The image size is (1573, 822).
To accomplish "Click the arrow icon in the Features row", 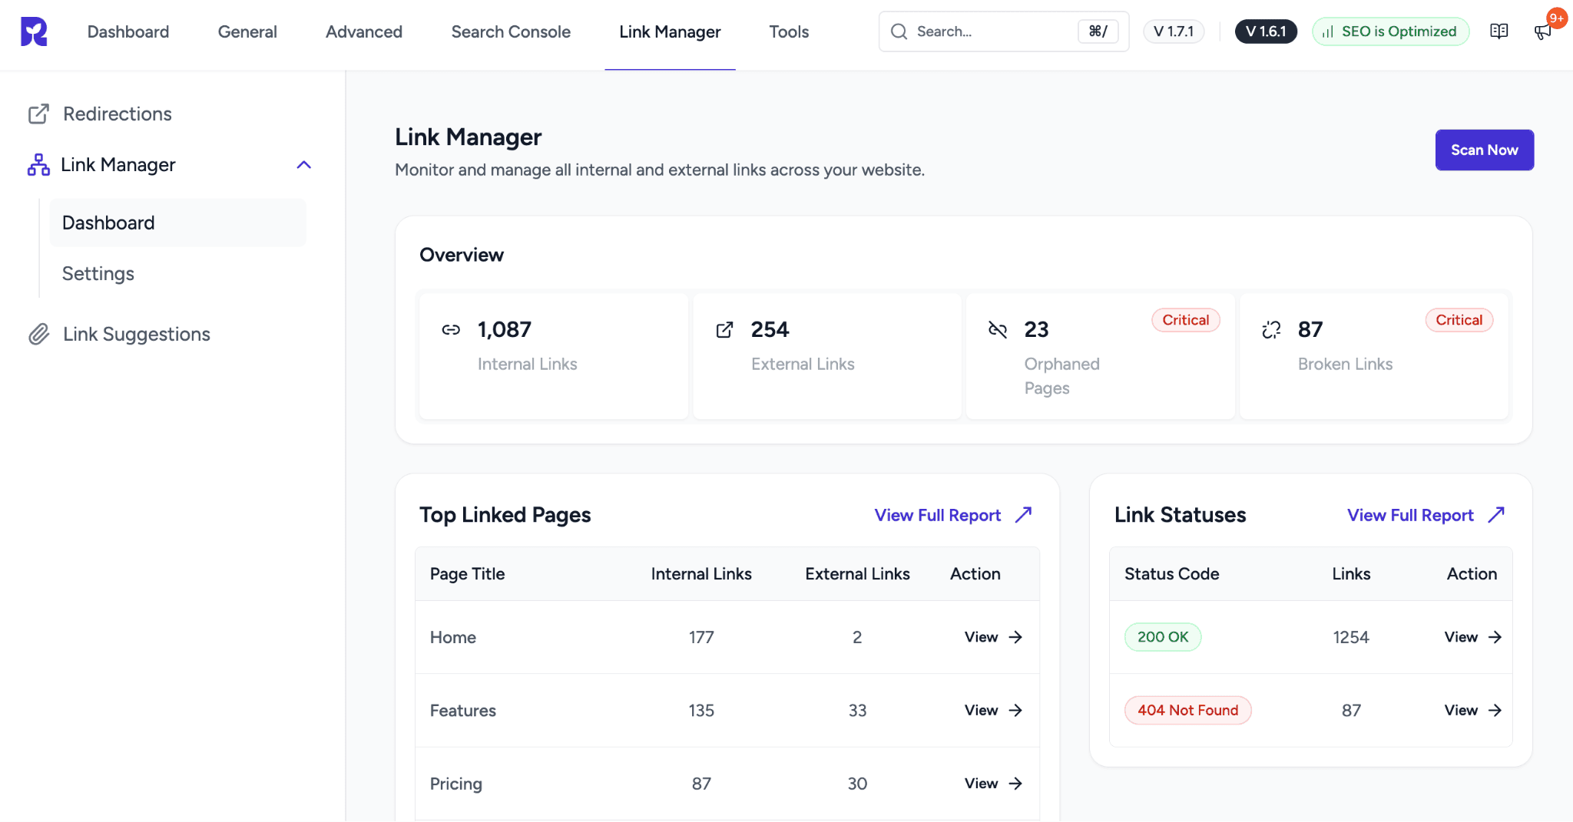I will pos(1015,710).
